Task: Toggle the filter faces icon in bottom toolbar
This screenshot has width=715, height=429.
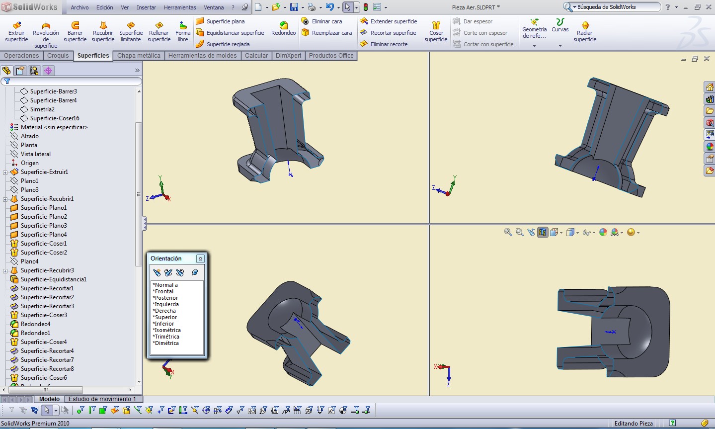Action: (103, 410)
